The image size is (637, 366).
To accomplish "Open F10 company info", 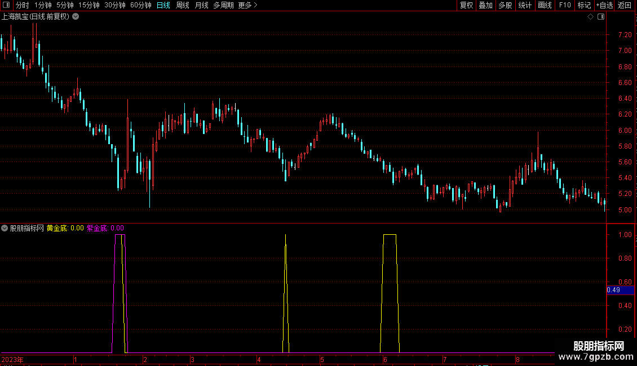I will tap(565, 5).
